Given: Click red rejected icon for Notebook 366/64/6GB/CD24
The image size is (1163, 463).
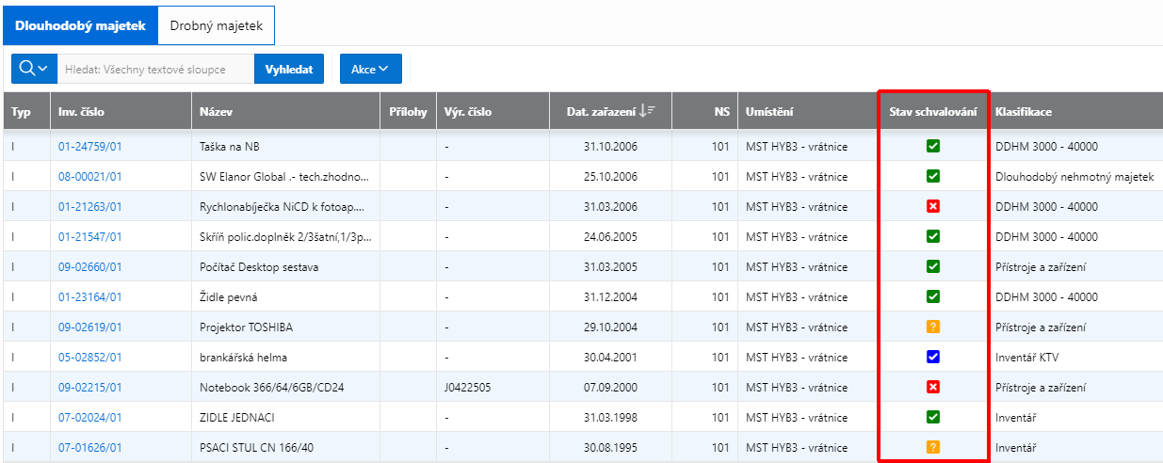Looking at the screenshot, I should click(933, 387).
